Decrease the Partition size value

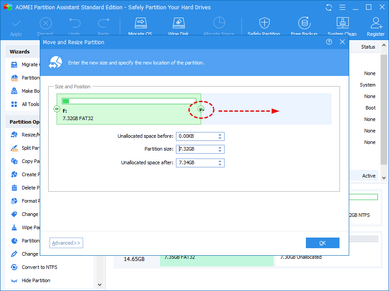[220, 151]
